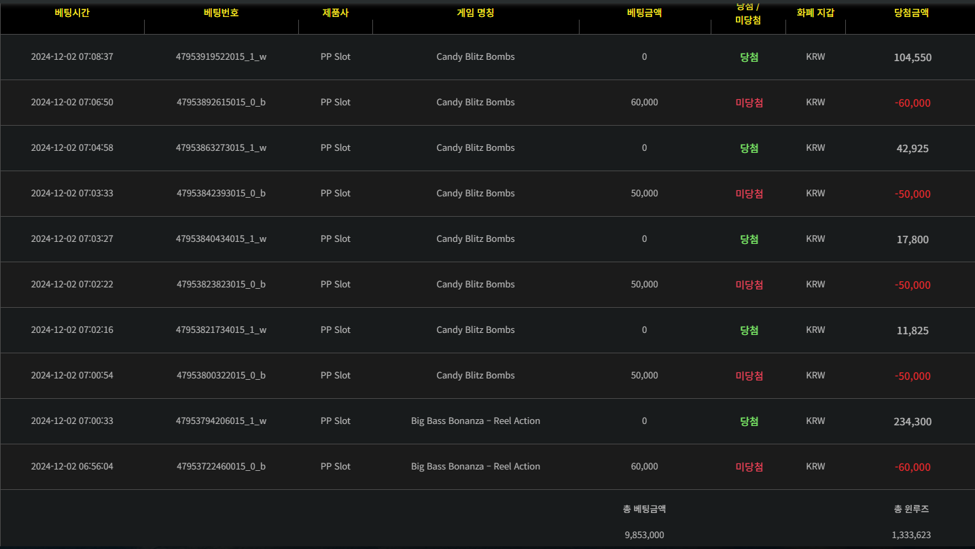Click KRW wallet in the 07:04:58 row

(815, 148)
